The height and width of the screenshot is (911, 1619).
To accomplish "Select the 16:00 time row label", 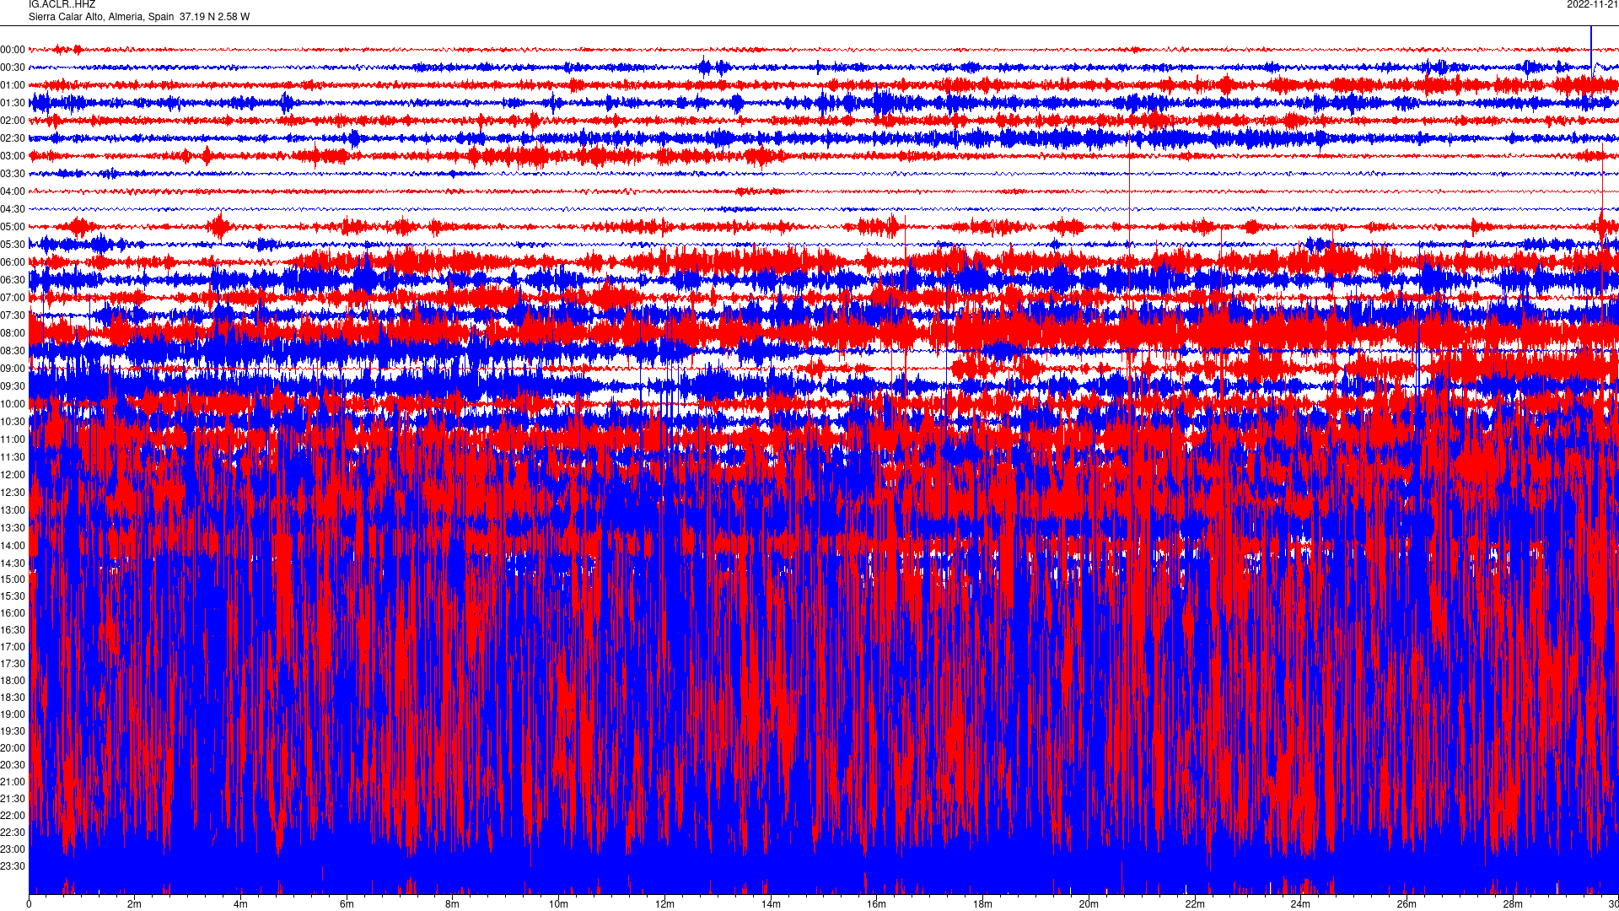I will [13, 613].
